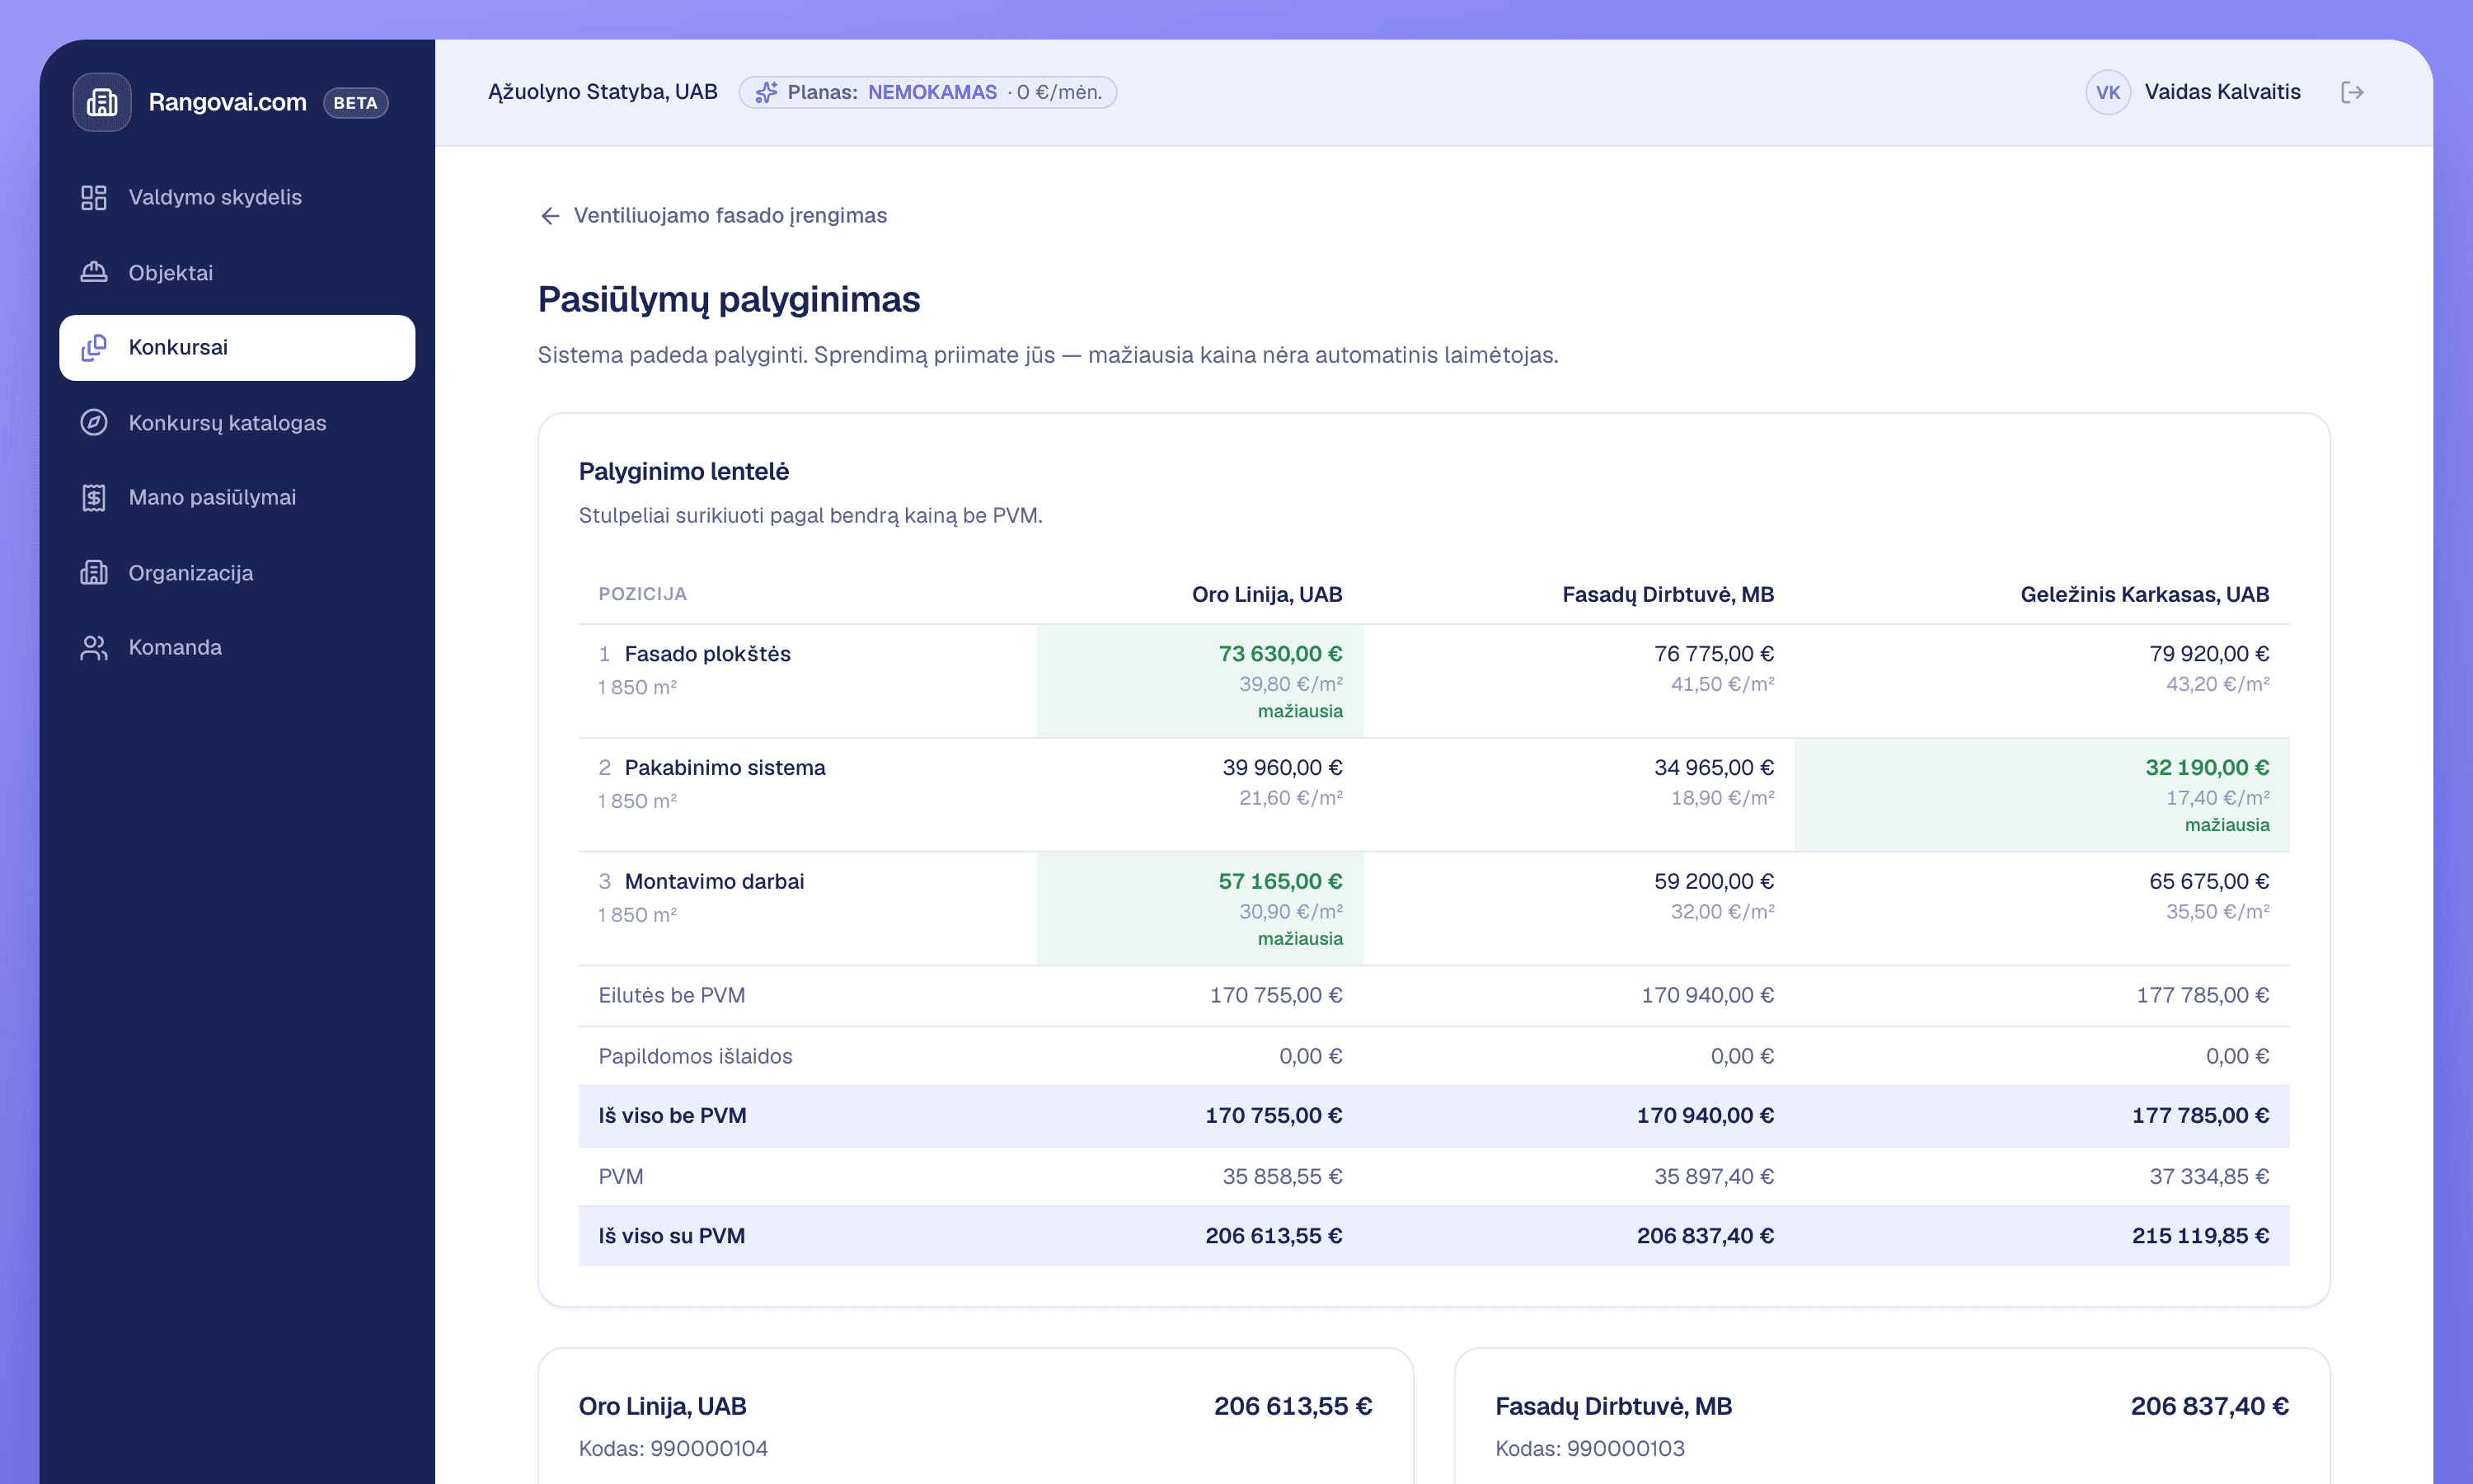Image resolution: width=2473 pixels, height=1484 pixels.
Task: Click the Konkursai sidebar icon
Action: click(x=94, y=347)
